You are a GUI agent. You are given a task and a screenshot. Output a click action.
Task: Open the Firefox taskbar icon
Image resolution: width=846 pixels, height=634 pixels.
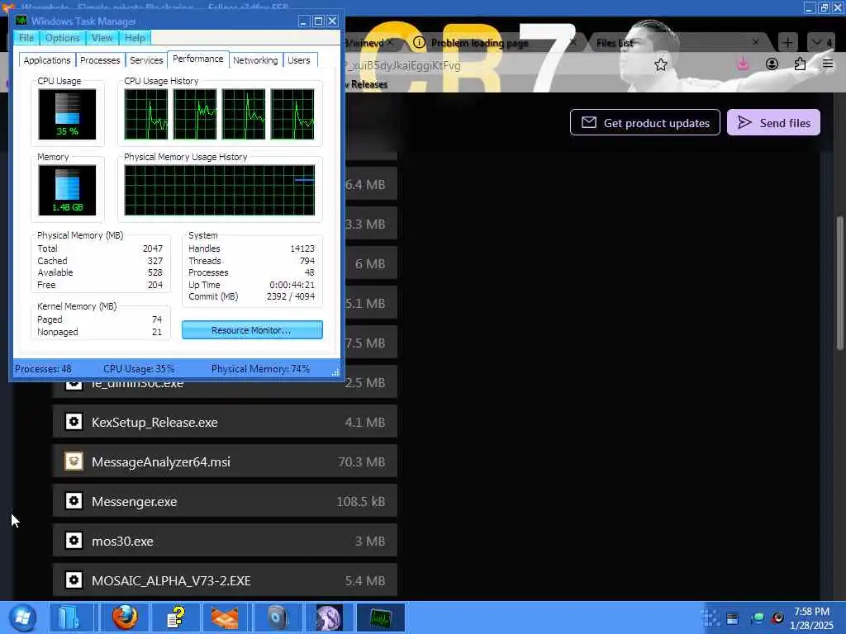point(125,617)
